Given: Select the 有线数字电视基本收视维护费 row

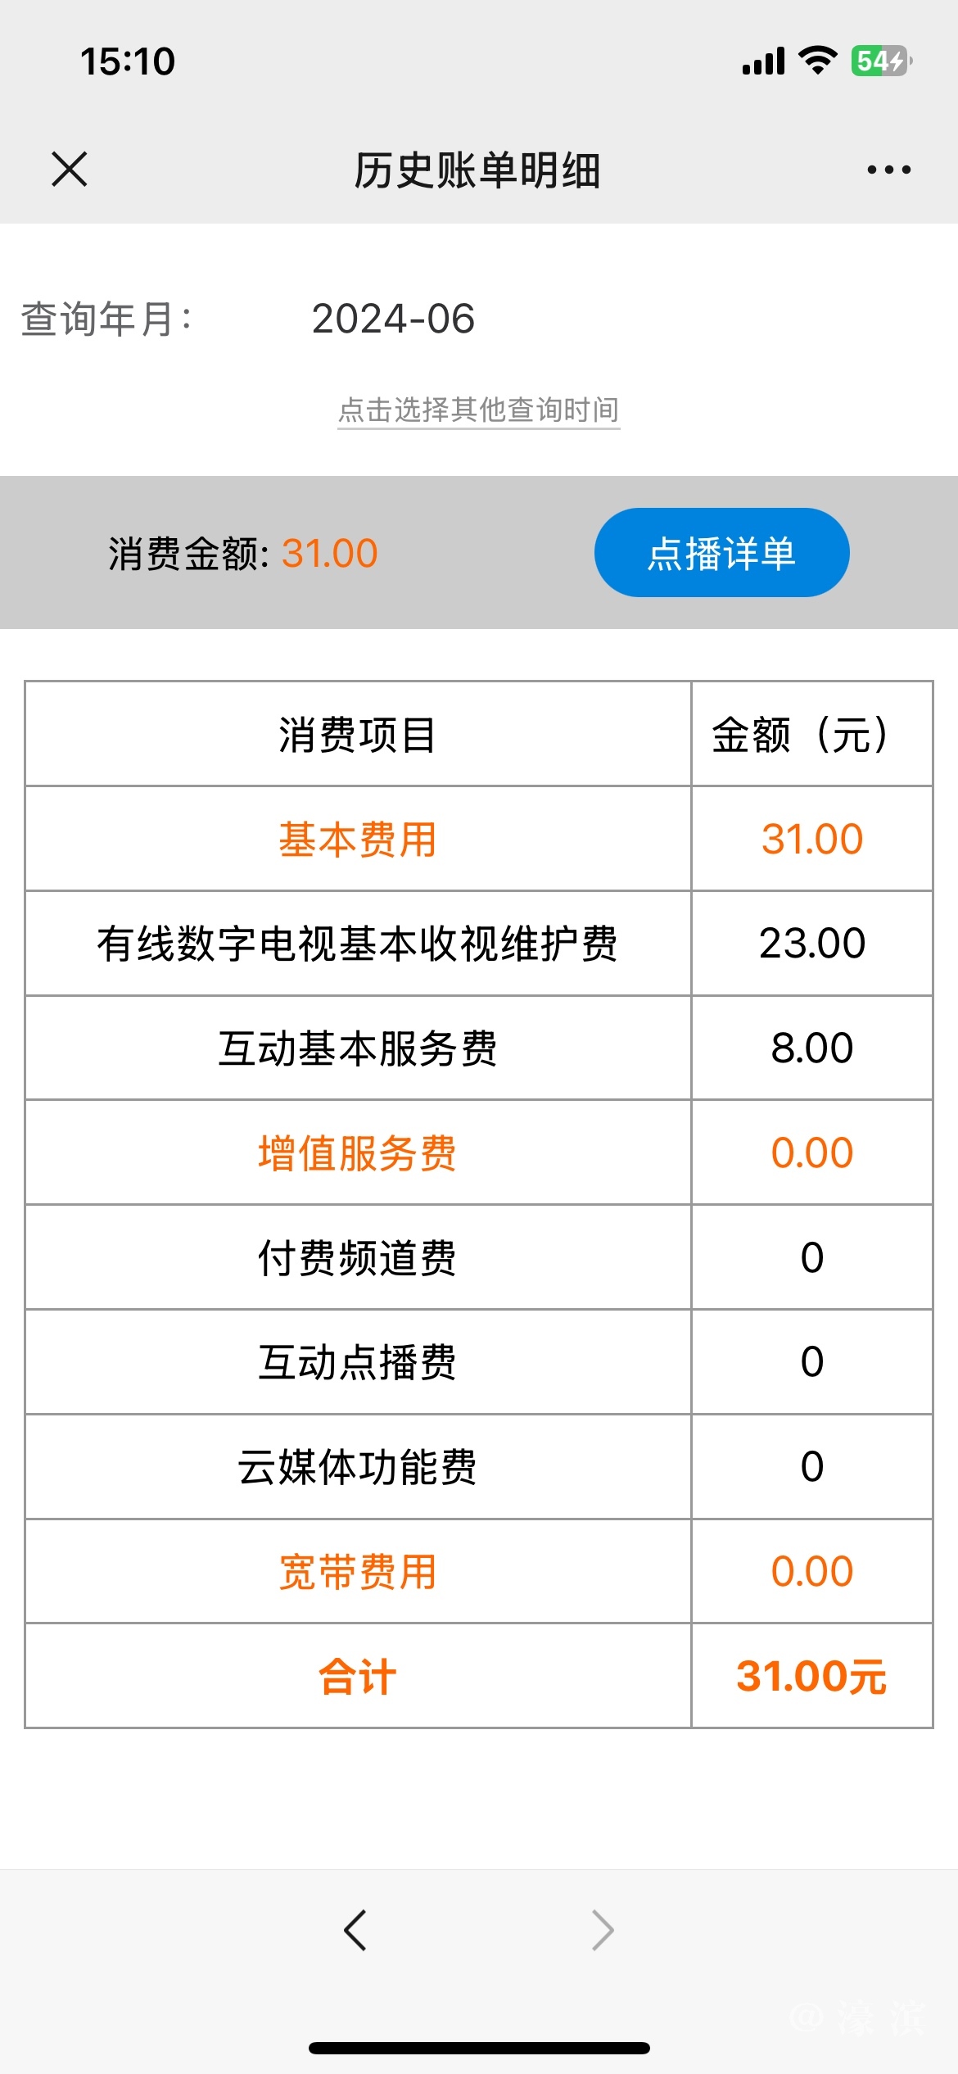Looking at the screenshot, I should point(358,944).
